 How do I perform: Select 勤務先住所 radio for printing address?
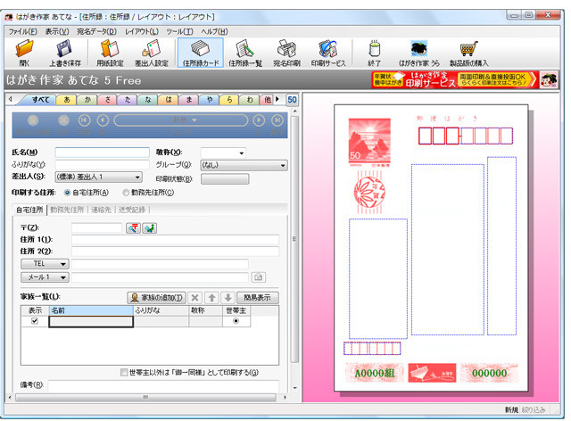coord(126,193)
